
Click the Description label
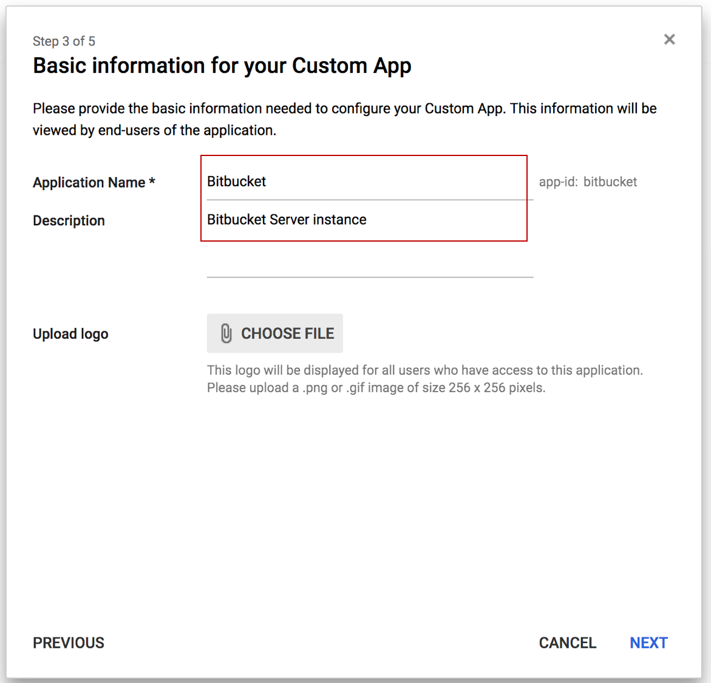(69, 220)
